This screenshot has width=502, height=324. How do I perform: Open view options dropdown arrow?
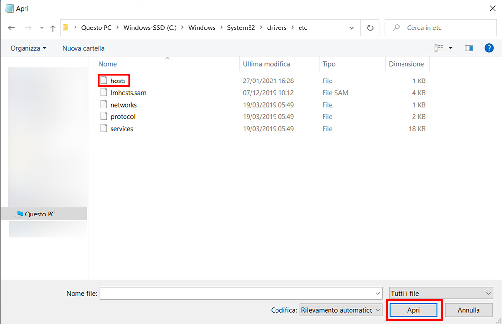[x=451, y=48]
